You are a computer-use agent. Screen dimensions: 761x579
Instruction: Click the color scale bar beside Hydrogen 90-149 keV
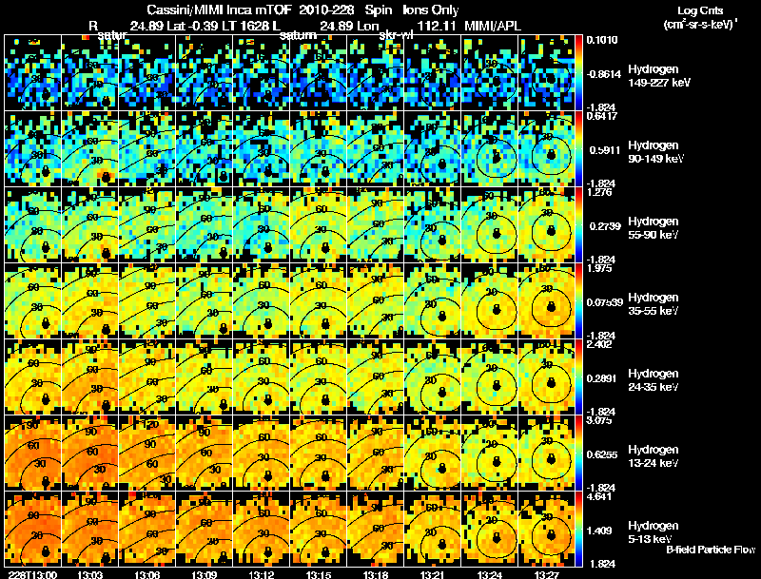(x=578, y=149)
